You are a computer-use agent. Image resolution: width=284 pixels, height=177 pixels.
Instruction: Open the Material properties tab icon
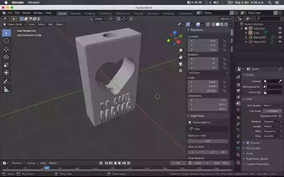tap(238, 155)
